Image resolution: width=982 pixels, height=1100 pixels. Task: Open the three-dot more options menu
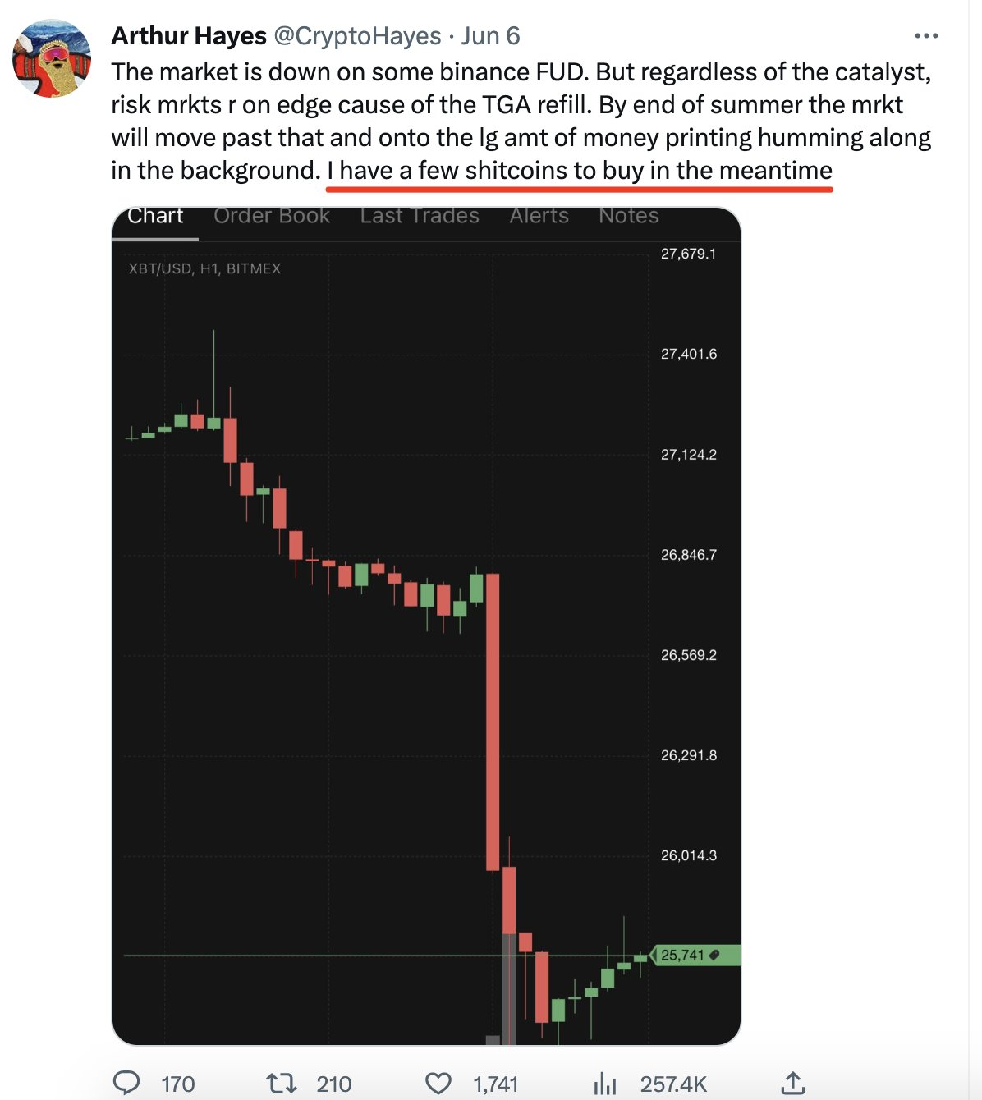(926, 36)
